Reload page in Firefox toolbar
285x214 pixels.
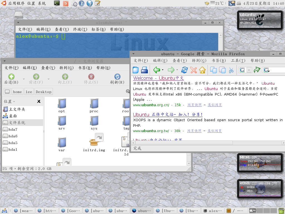tap(184, 70)
